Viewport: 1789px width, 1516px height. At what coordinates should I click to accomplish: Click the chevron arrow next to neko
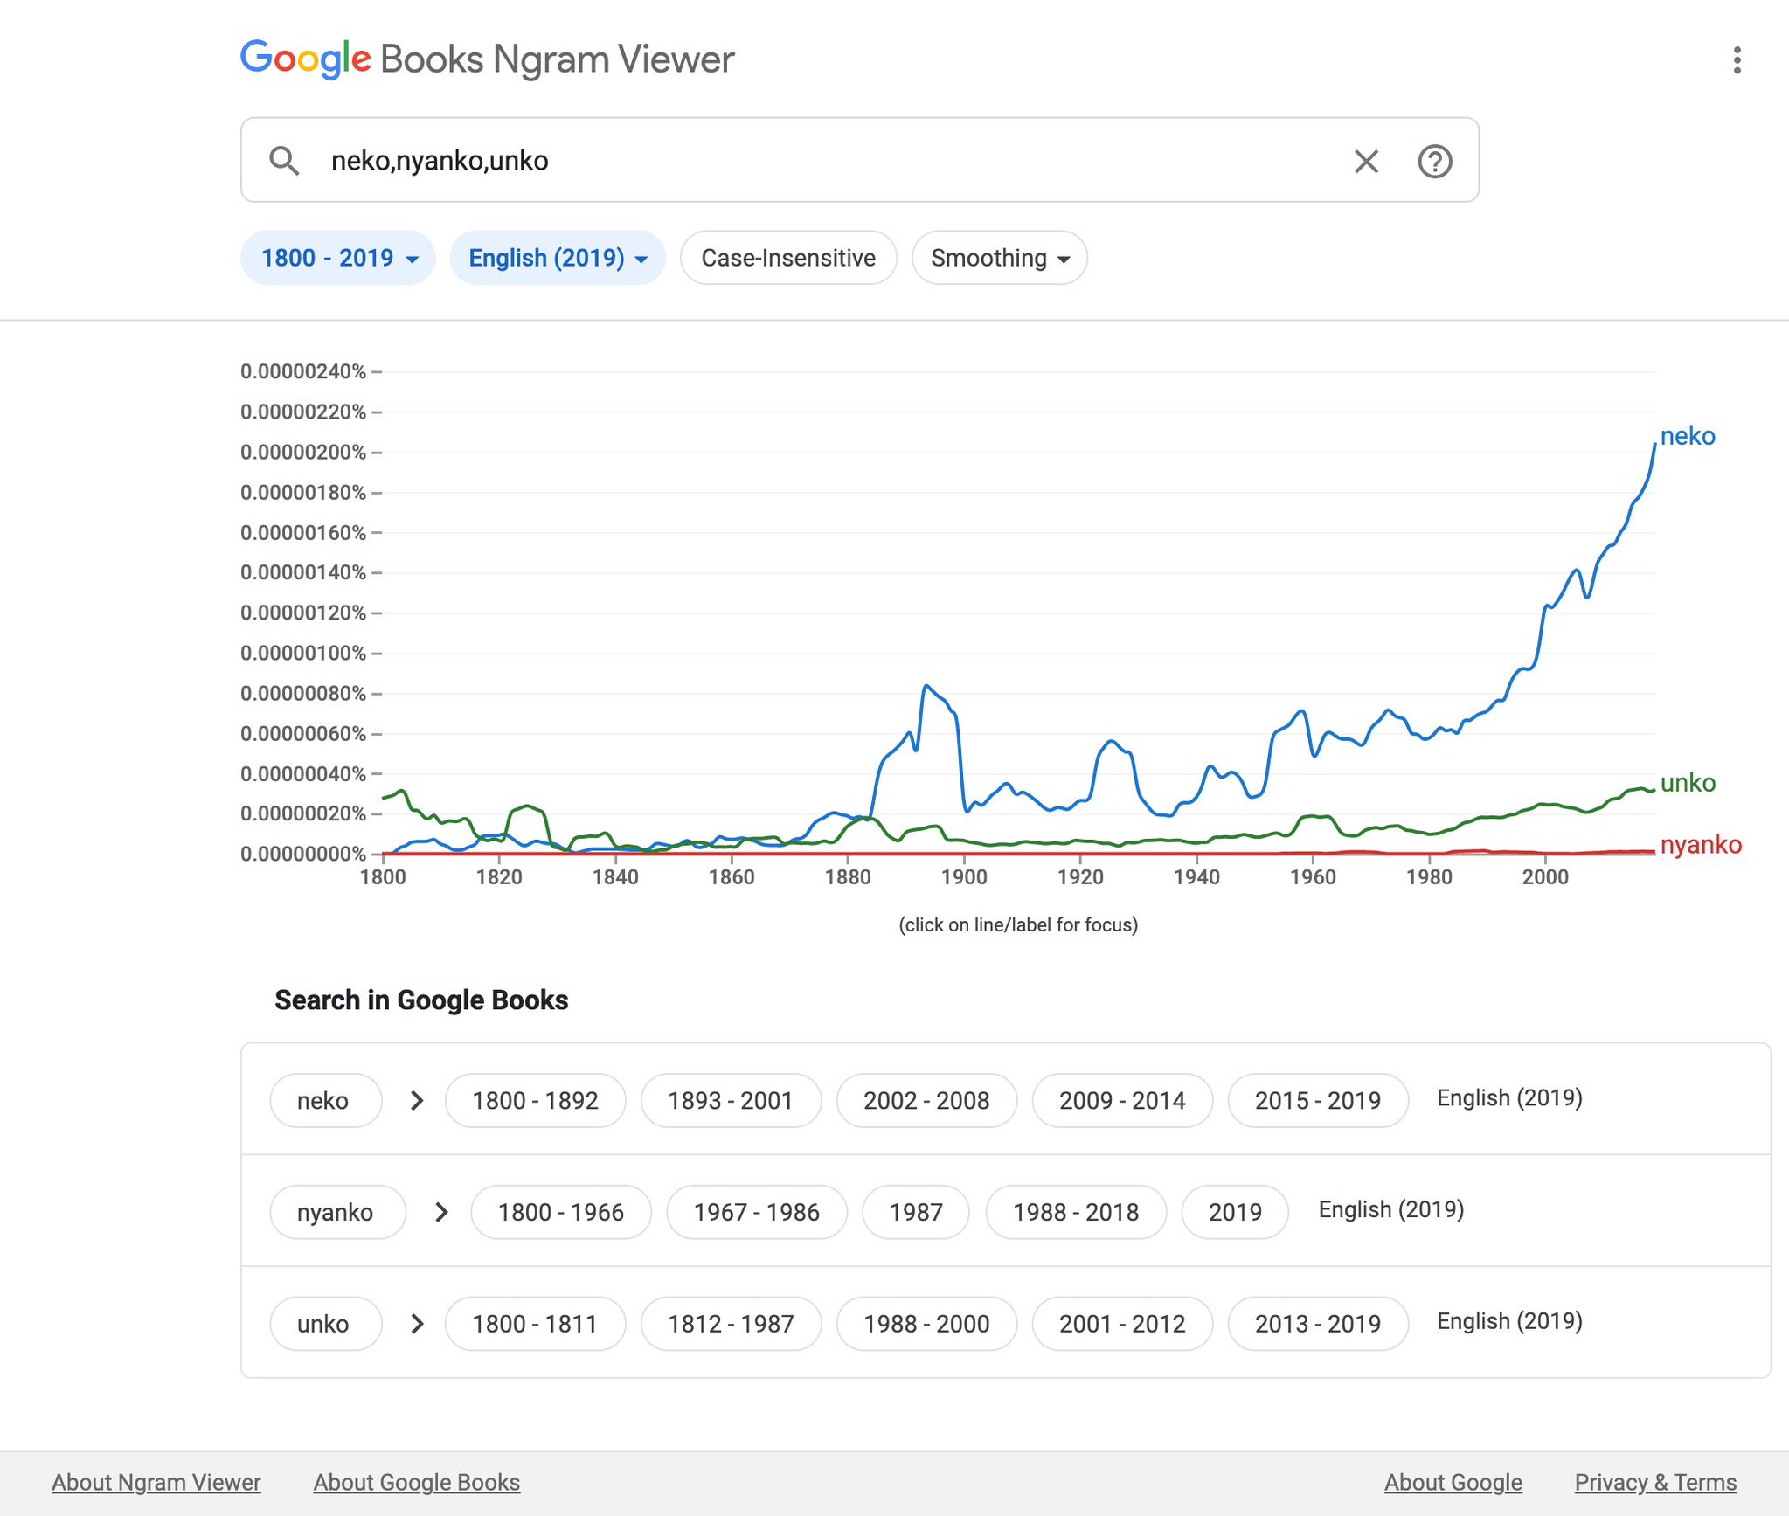coord(417,1101)
